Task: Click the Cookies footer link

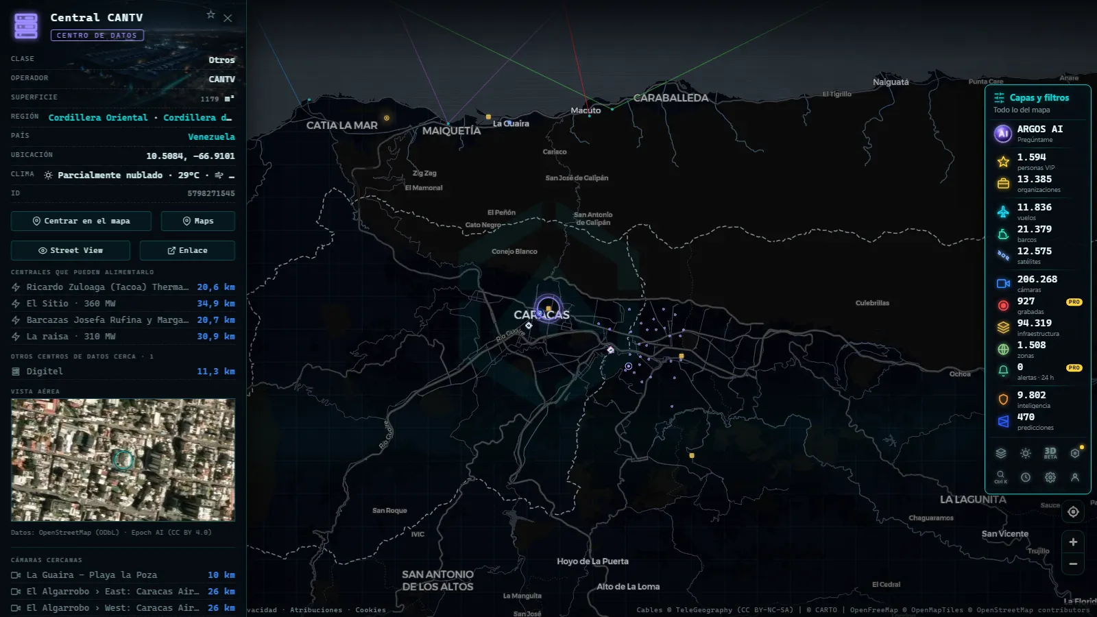Action: tap(370, 610)
